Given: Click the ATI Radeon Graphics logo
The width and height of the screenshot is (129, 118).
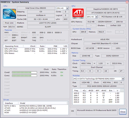Looking at the screenshot, I should point(78,14).
